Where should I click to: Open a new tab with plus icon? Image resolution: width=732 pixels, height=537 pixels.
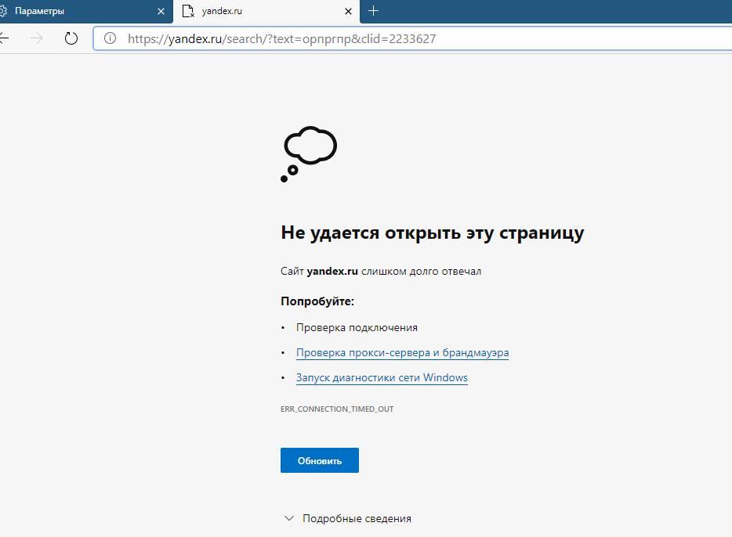click(373, 11)
